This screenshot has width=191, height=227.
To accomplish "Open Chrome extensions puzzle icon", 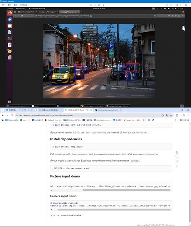I will tap(177, 115).
